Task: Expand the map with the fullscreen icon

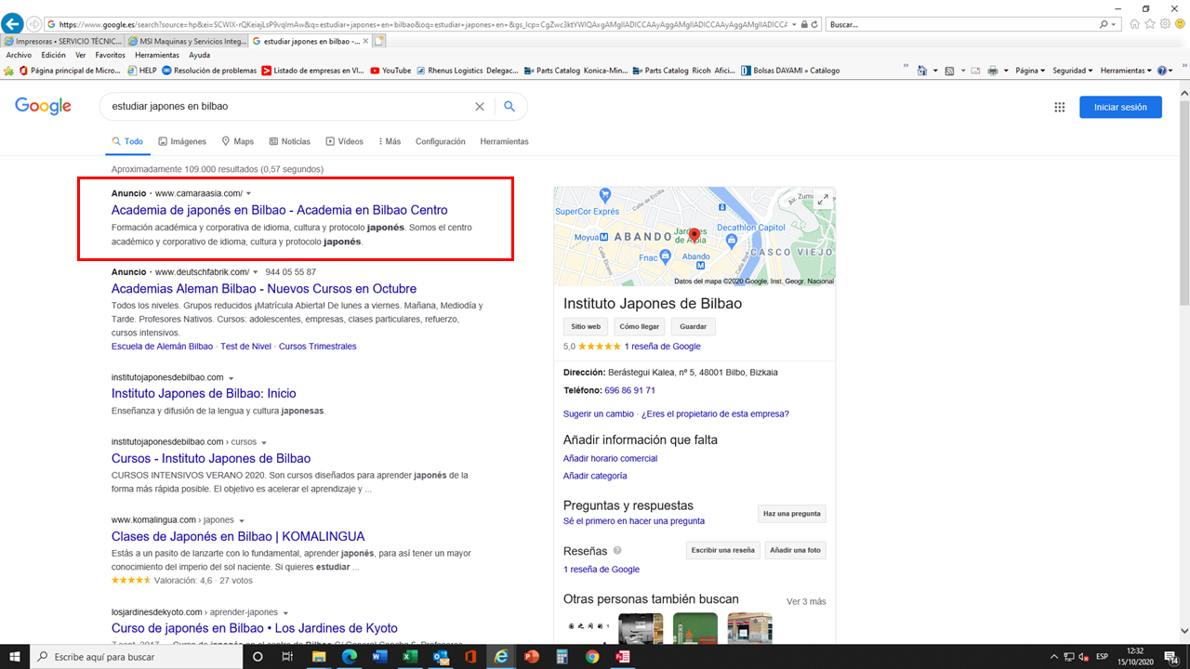Action: tap(823, 199)
